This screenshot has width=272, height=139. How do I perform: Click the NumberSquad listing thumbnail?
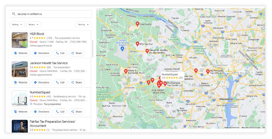pos(20,98)
